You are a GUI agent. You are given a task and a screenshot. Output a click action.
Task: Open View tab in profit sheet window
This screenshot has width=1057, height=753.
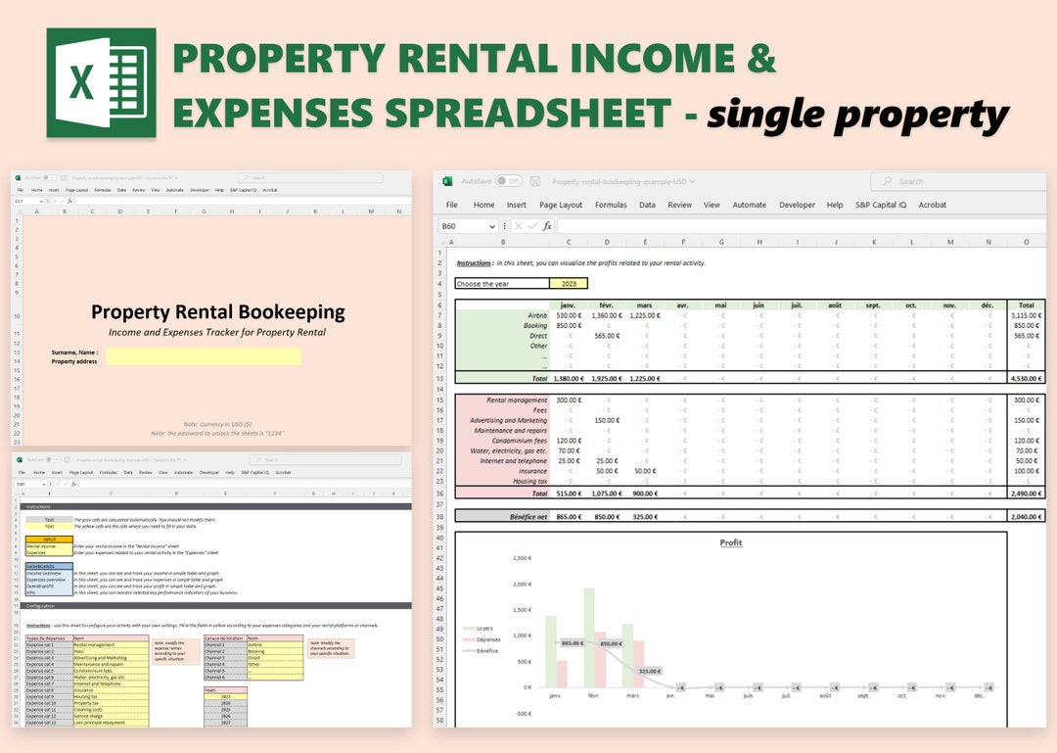pyautogui.click(x=712, y=205)
